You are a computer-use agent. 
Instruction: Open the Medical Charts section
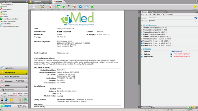point(14,72)
